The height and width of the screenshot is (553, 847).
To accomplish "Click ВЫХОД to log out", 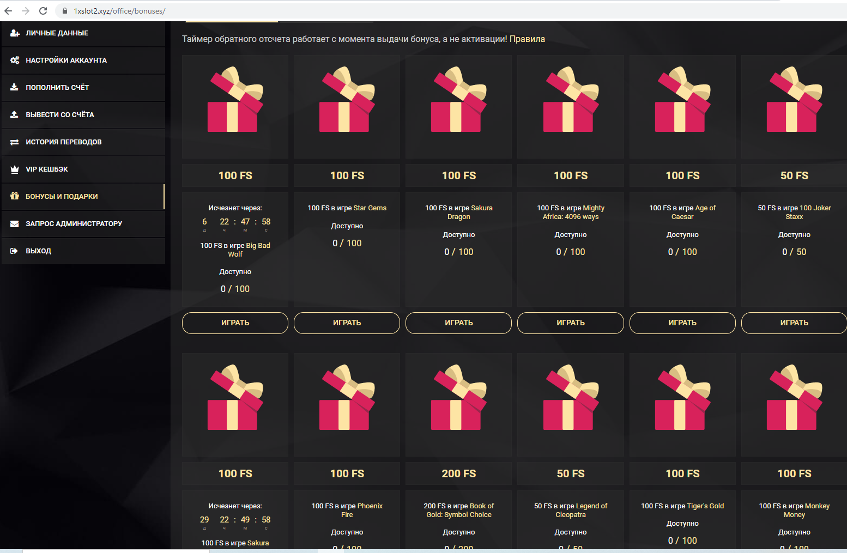I will 83,251.
